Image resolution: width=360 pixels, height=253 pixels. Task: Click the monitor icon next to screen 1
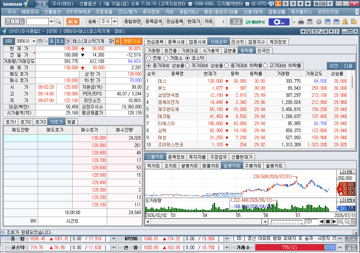pyautogui.click(x=271, y=4)
